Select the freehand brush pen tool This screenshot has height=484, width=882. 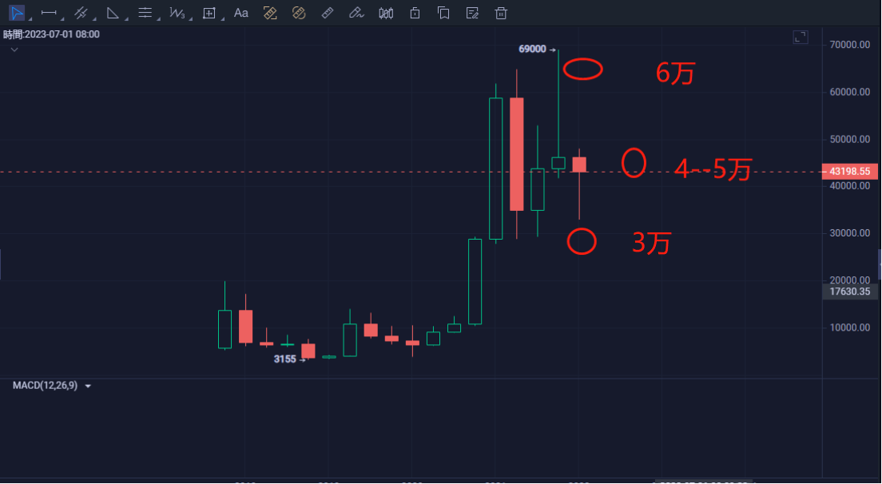pyautogui.click(x=356, y=12)
